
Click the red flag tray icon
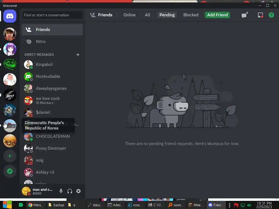coord(236,205)
